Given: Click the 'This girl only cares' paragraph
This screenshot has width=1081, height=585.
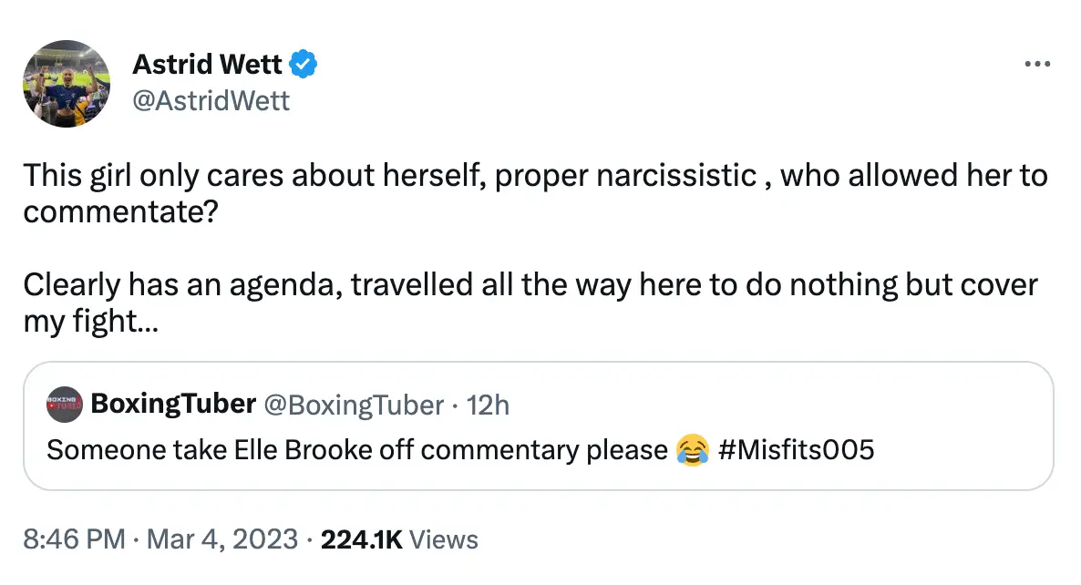Looking at the screenshot, I should coord(534,176).
